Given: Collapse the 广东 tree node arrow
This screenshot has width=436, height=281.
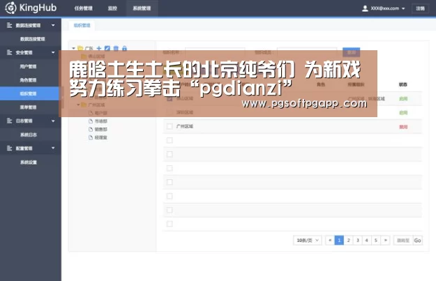Looking at the screenshot, I should click(x=73, y=48).
